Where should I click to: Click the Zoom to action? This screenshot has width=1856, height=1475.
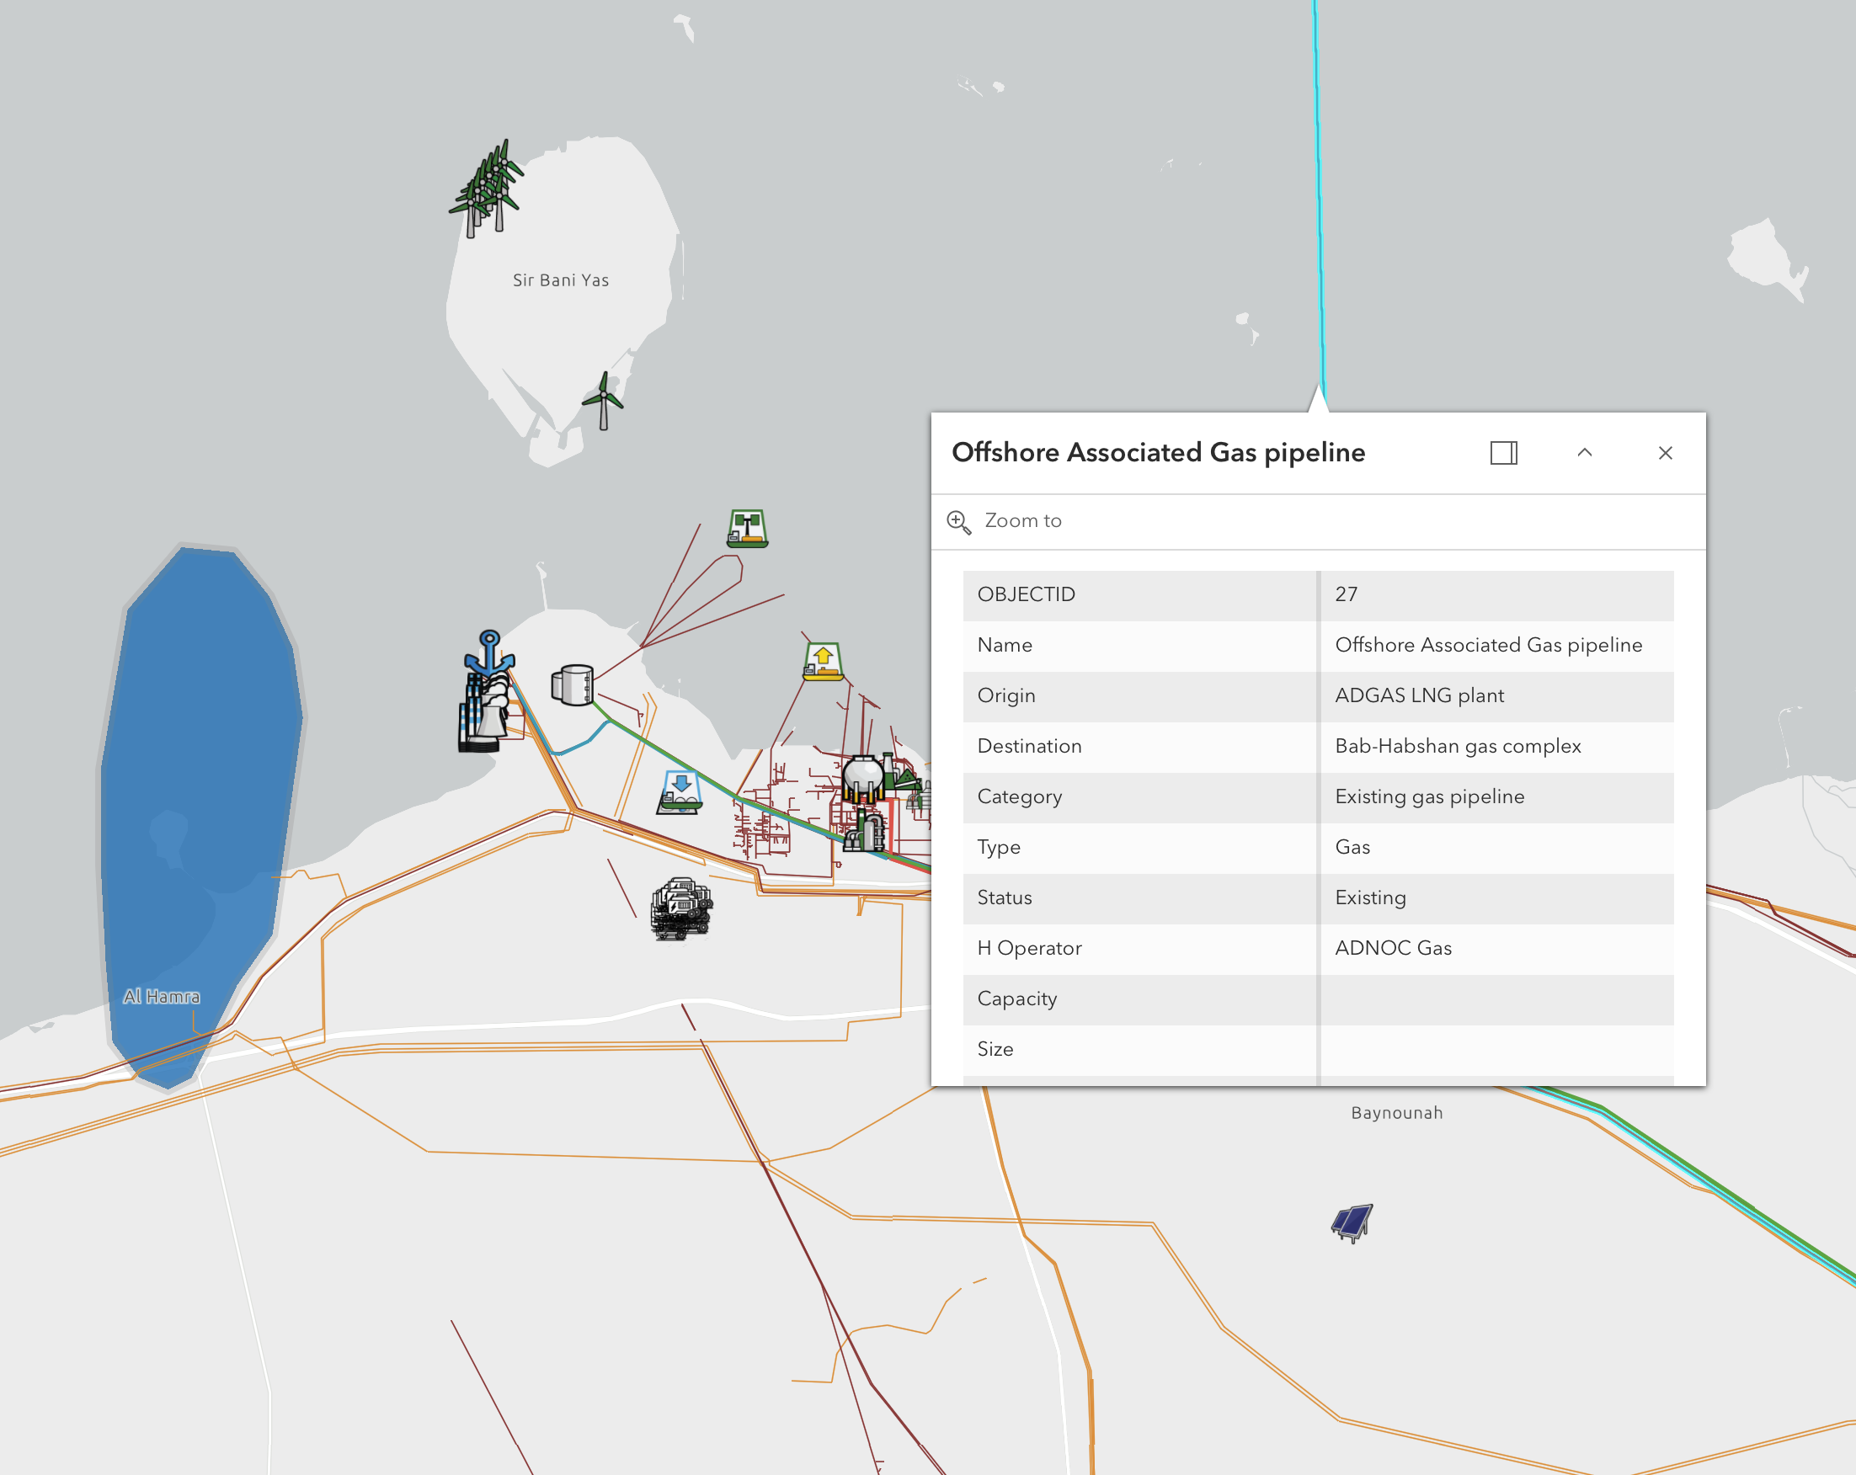[x=1022, y=520]
